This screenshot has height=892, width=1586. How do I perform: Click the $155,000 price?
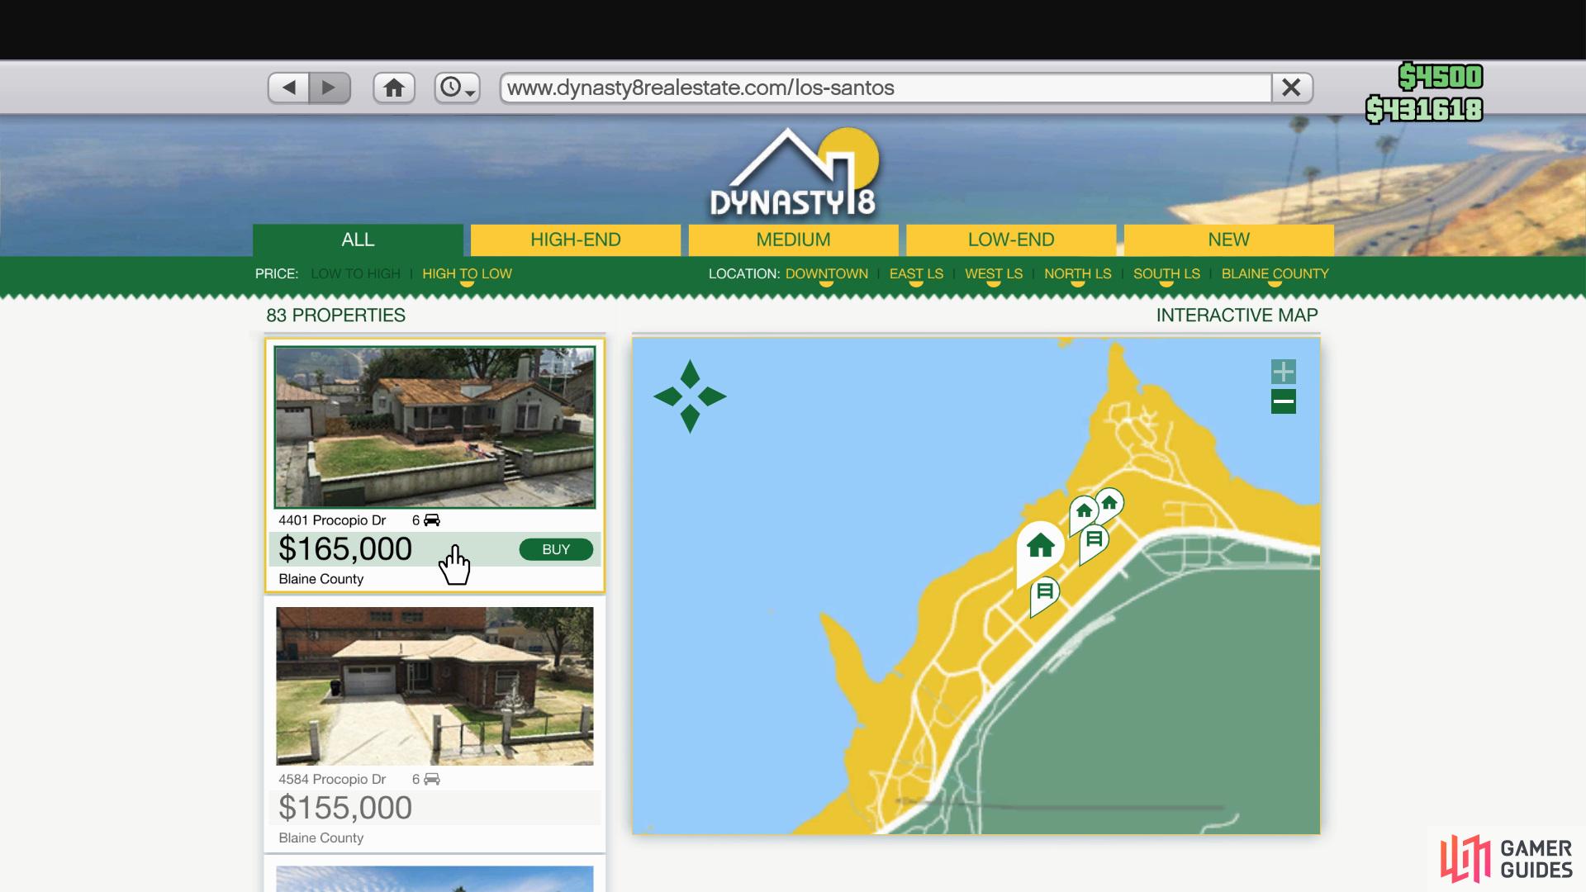pyautogui.click(x=345, y=808)
